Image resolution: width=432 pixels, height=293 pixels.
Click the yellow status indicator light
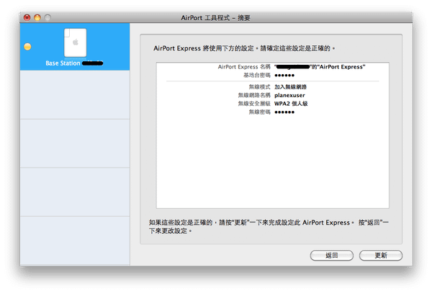(27, 47)
